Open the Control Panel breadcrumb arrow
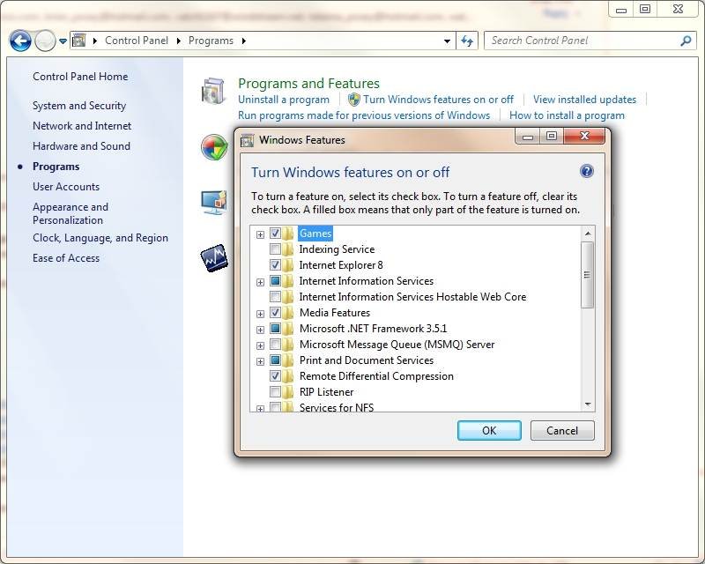The image size is (705, 564). tap(179, 41)
